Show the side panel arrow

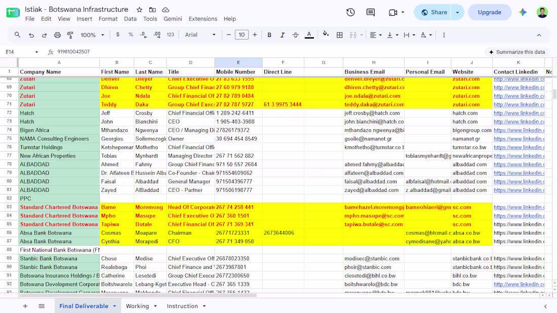(x=546, y=306)
